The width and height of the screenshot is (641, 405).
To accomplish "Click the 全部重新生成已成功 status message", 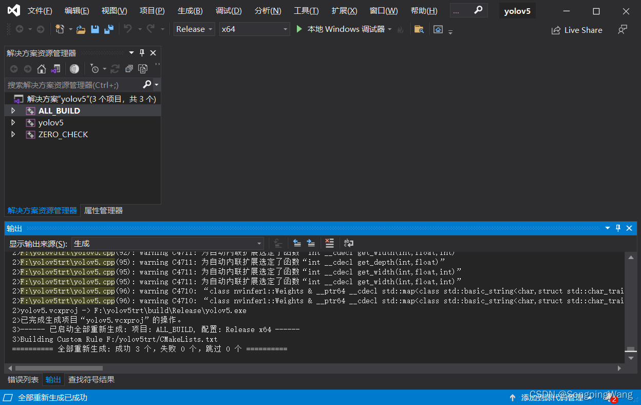I will (x=52, y=398).
